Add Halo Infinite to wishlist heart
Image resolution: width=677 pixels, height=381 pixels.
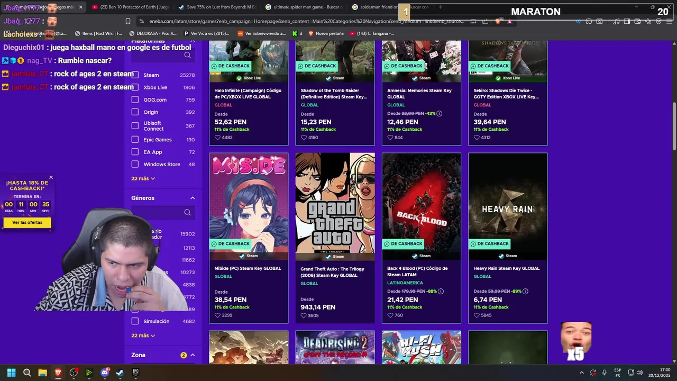click(x=217, y=138)
